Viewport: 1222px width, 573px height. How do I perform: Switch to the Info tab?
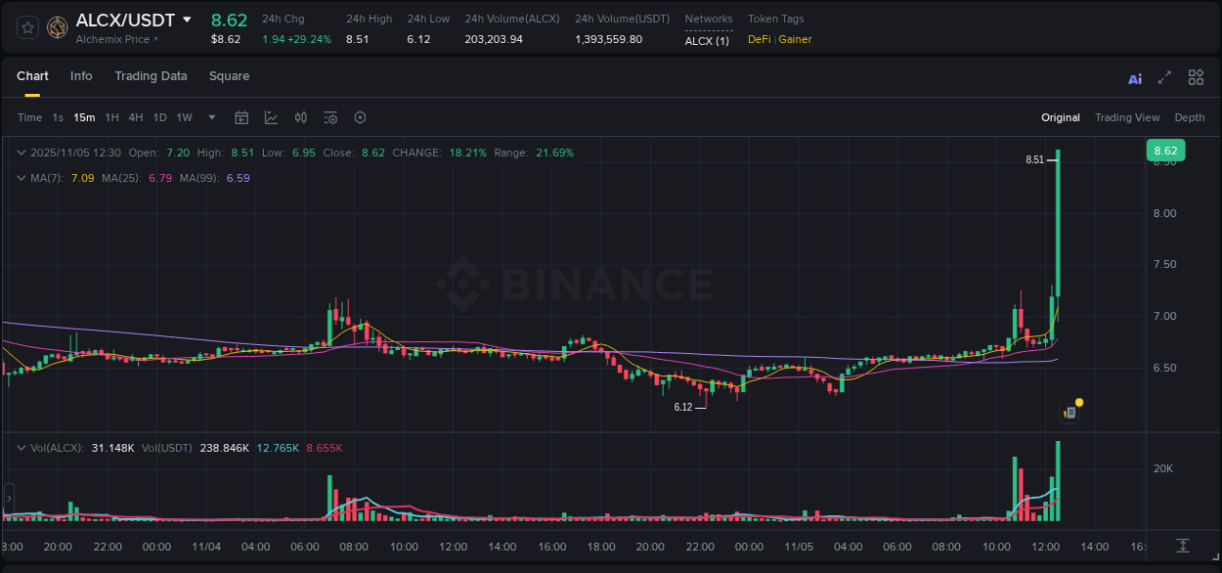[x=81, y=76]
